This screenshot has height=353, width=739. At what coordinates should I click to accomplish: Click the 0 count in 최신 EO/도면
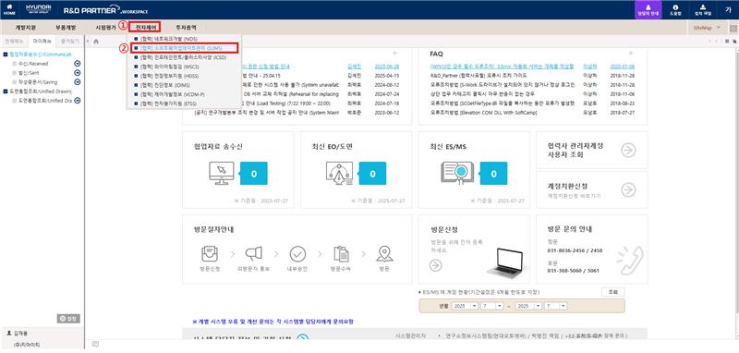coord(372,174)
